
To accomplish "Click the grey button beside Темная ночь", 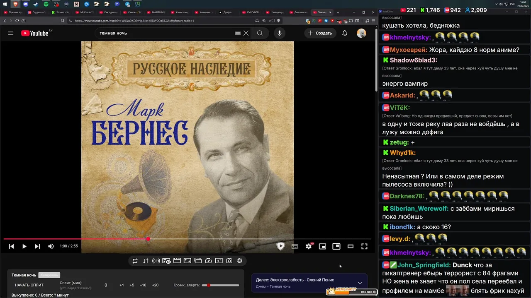I will tap(49, 275).
